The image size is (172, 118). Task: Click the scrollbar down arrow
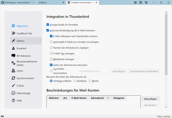point(166,107)
